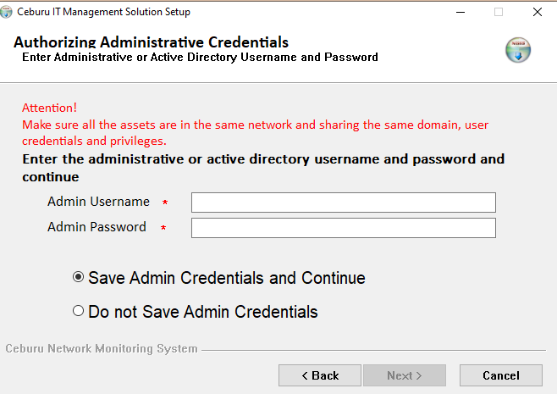Click the disabled Next button

[405, 375]
